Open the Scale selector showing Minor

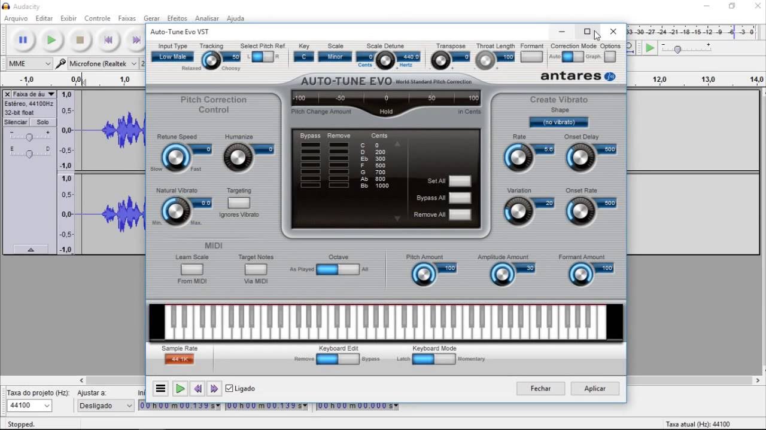pos(335,57)
